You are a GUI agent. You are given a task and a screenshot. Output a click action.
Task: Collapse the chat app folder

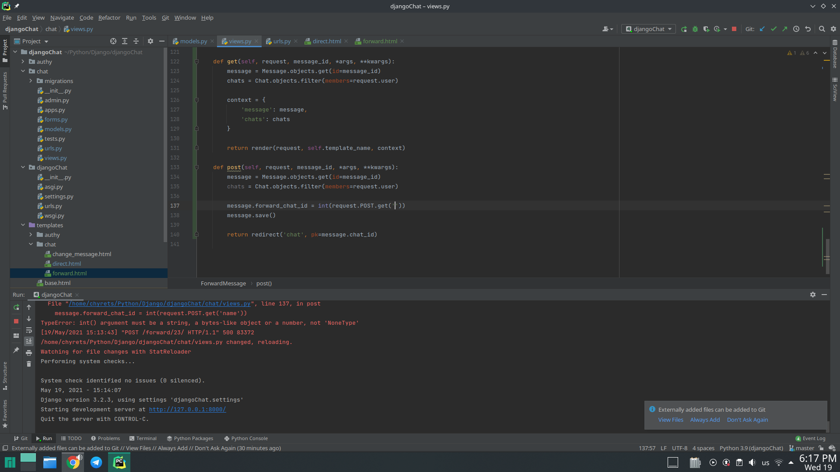pos(23,71)
